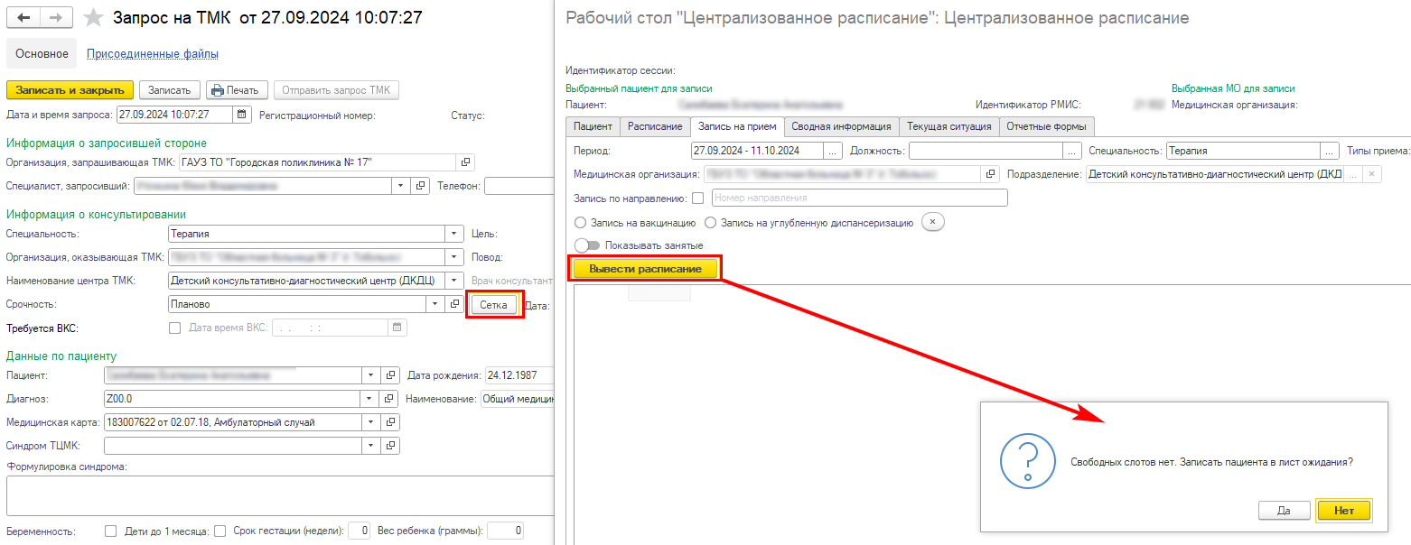Click Нет in the waiting list dialog

(x=1343, y=510)
